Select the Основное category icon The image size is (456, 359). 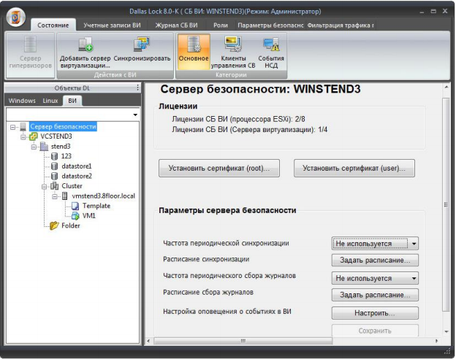point(194,45)
